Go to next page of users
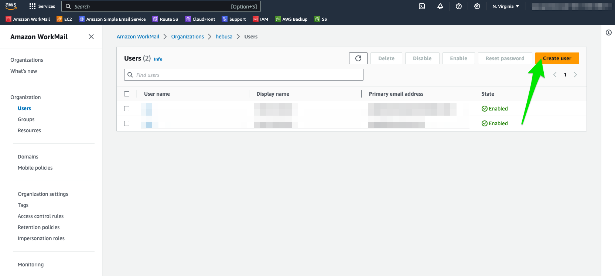Image resolution: width=615 pixels, height=276 pixels. click(x=575, y=75)
